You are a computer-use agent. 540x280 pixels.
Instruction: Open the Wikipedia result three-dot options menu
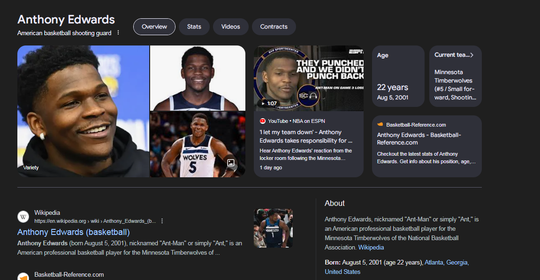click(x=162, y=221)
